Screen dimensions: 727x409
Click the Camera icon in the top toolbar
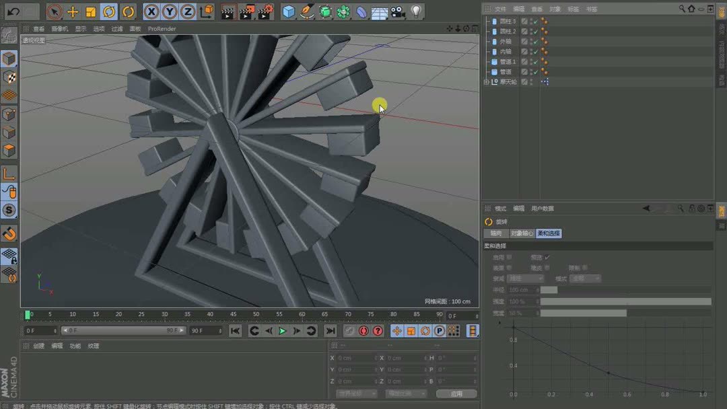click(x=396, y=11)
